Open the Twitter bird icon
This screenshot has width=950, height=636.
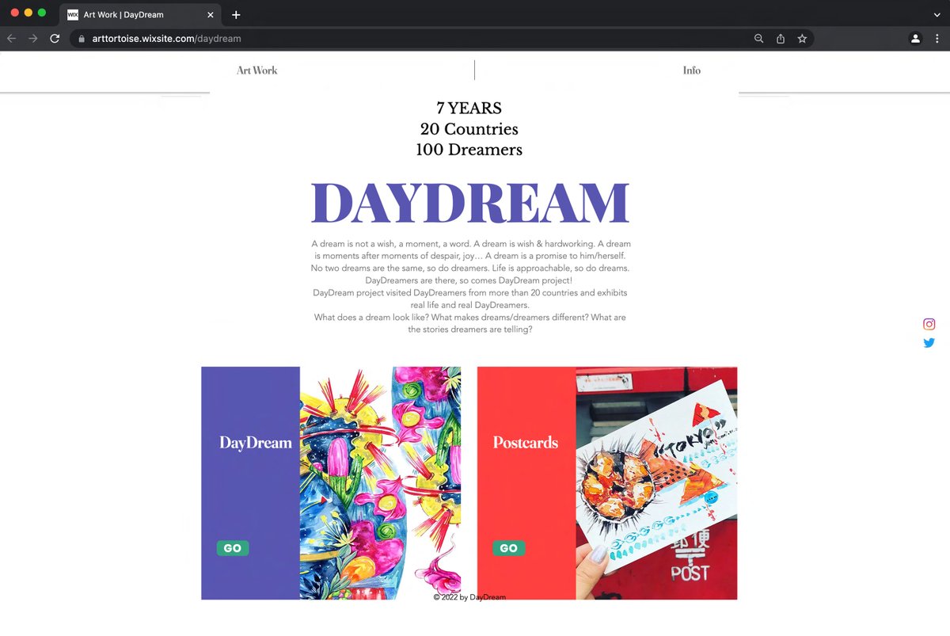click(x=929, y=343)
